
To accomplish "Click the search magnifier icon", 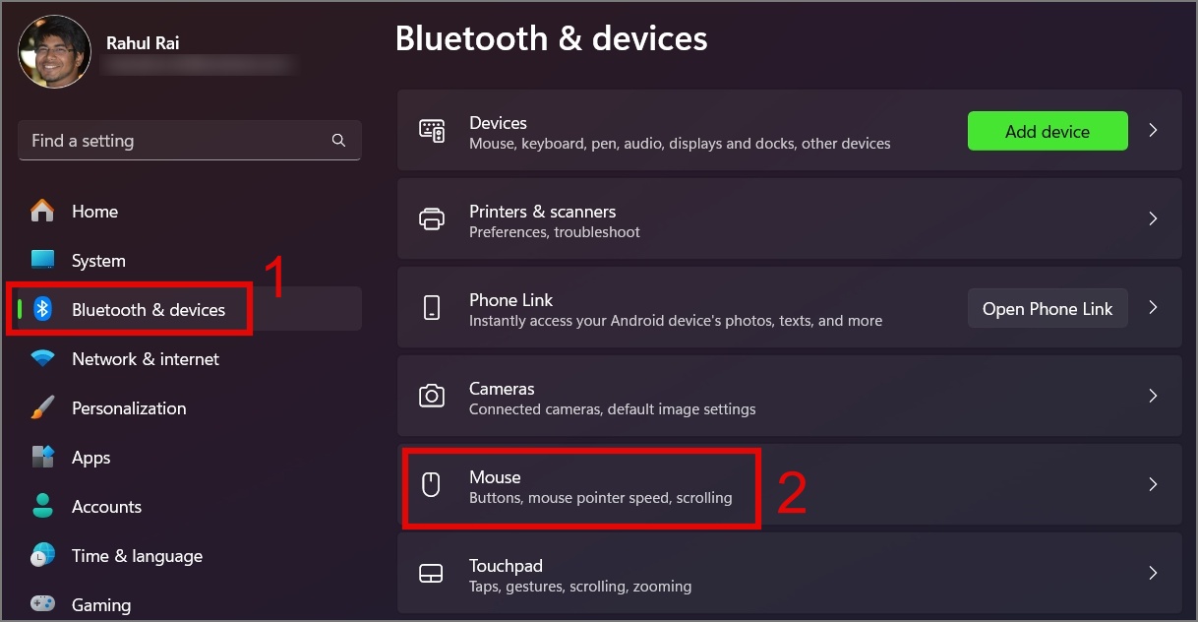I will (338, 140).
